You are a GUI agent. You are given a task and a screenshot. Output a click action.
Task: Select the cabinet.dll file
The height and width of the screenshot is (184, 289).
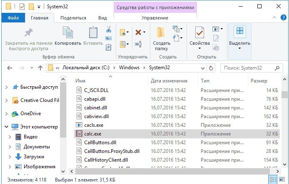[x=177, y=108]
